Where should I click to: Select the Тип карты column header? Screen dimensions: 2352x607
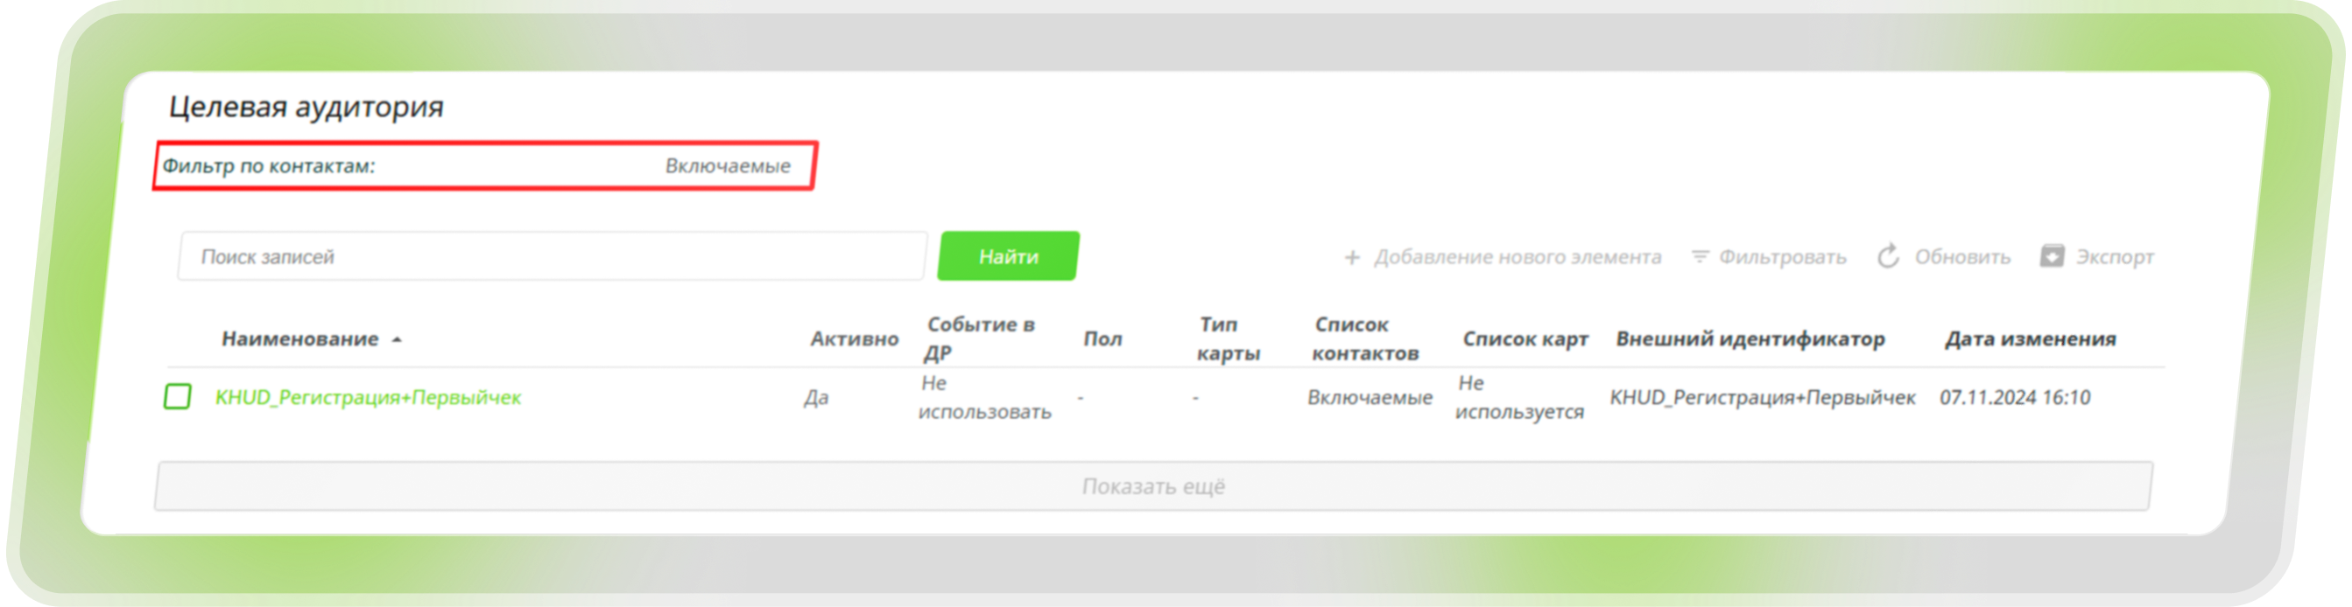pyautogui.click(x=1227, y=338)
